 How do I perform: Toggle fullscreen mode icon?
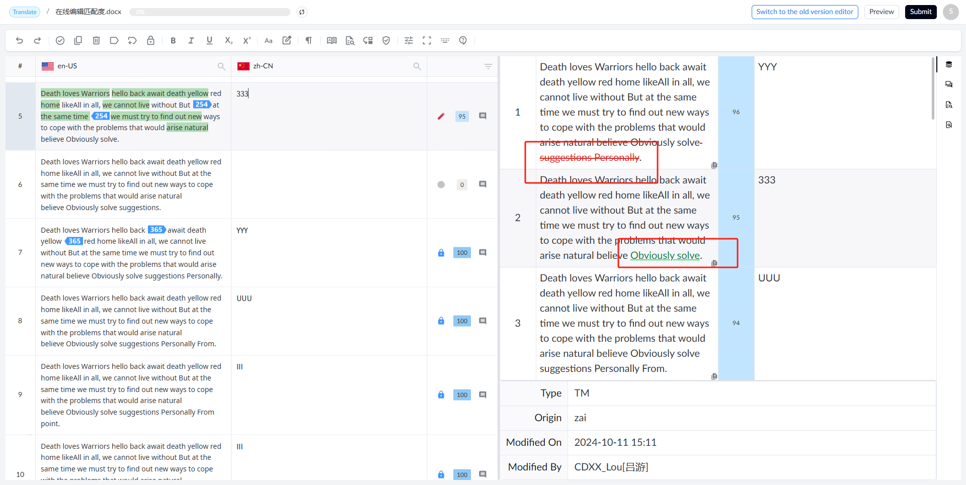pos(427,41)
